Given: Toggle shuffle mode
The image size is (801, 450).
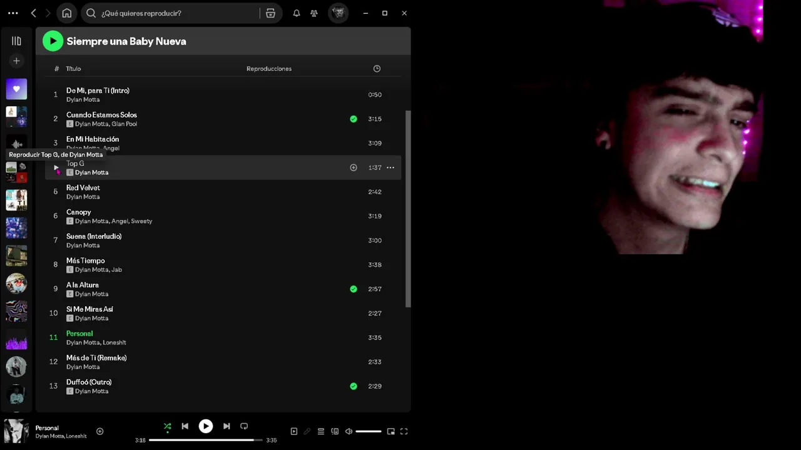Looking at the screenshot, I should 167,426.
